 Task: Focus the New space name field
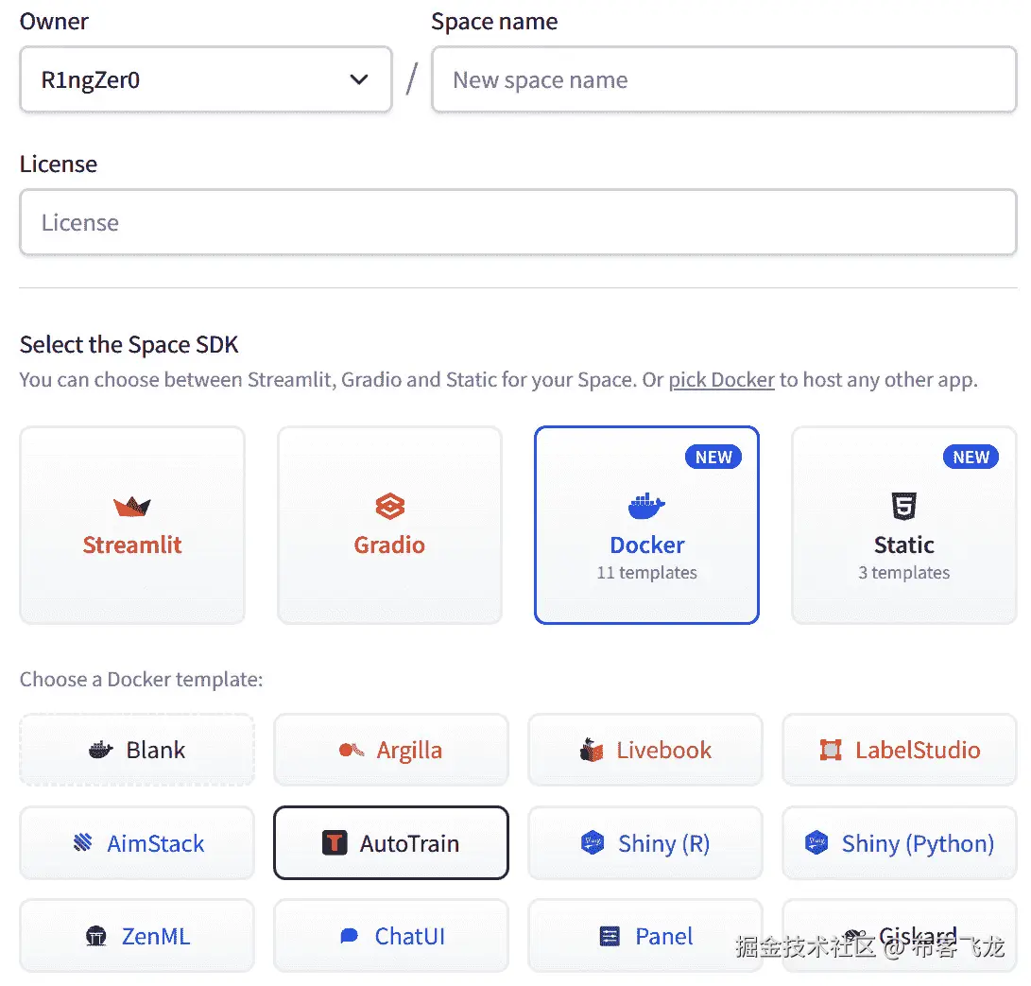[x=724, y=80]
